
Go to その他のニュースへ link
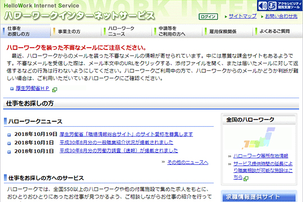click(187, 162)
